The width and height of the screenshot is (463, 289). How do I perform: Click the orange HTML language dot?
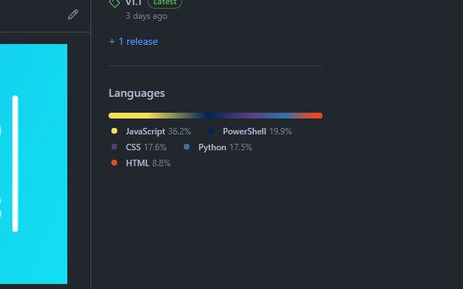tap(114, 163)
